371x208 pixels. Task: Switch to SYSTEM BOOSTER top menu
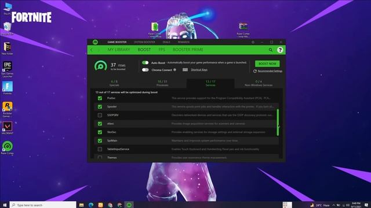tap(144, 42)
